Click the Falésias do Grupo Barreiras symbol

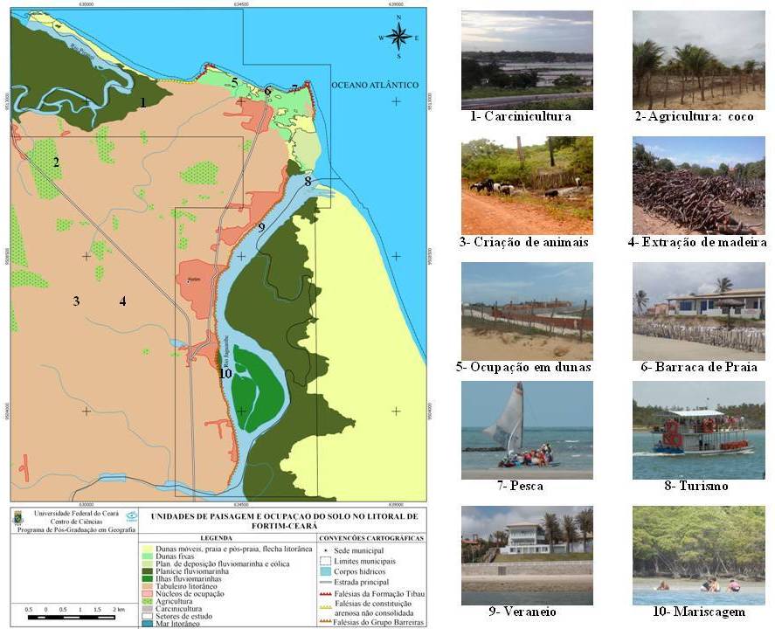coord(325,621)
